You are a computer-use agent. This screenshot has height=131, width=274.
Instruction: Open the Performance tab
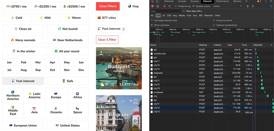[x=222, y=1]
